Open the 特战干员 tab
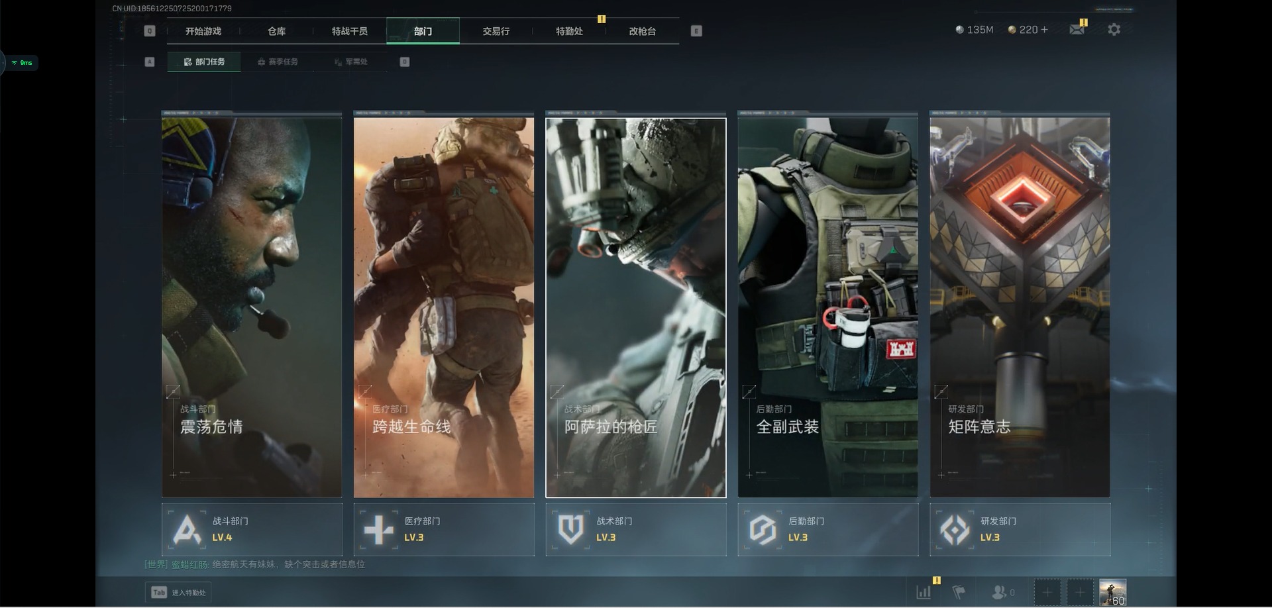This screenshot has width=1272, height=608. click(350, 31)
